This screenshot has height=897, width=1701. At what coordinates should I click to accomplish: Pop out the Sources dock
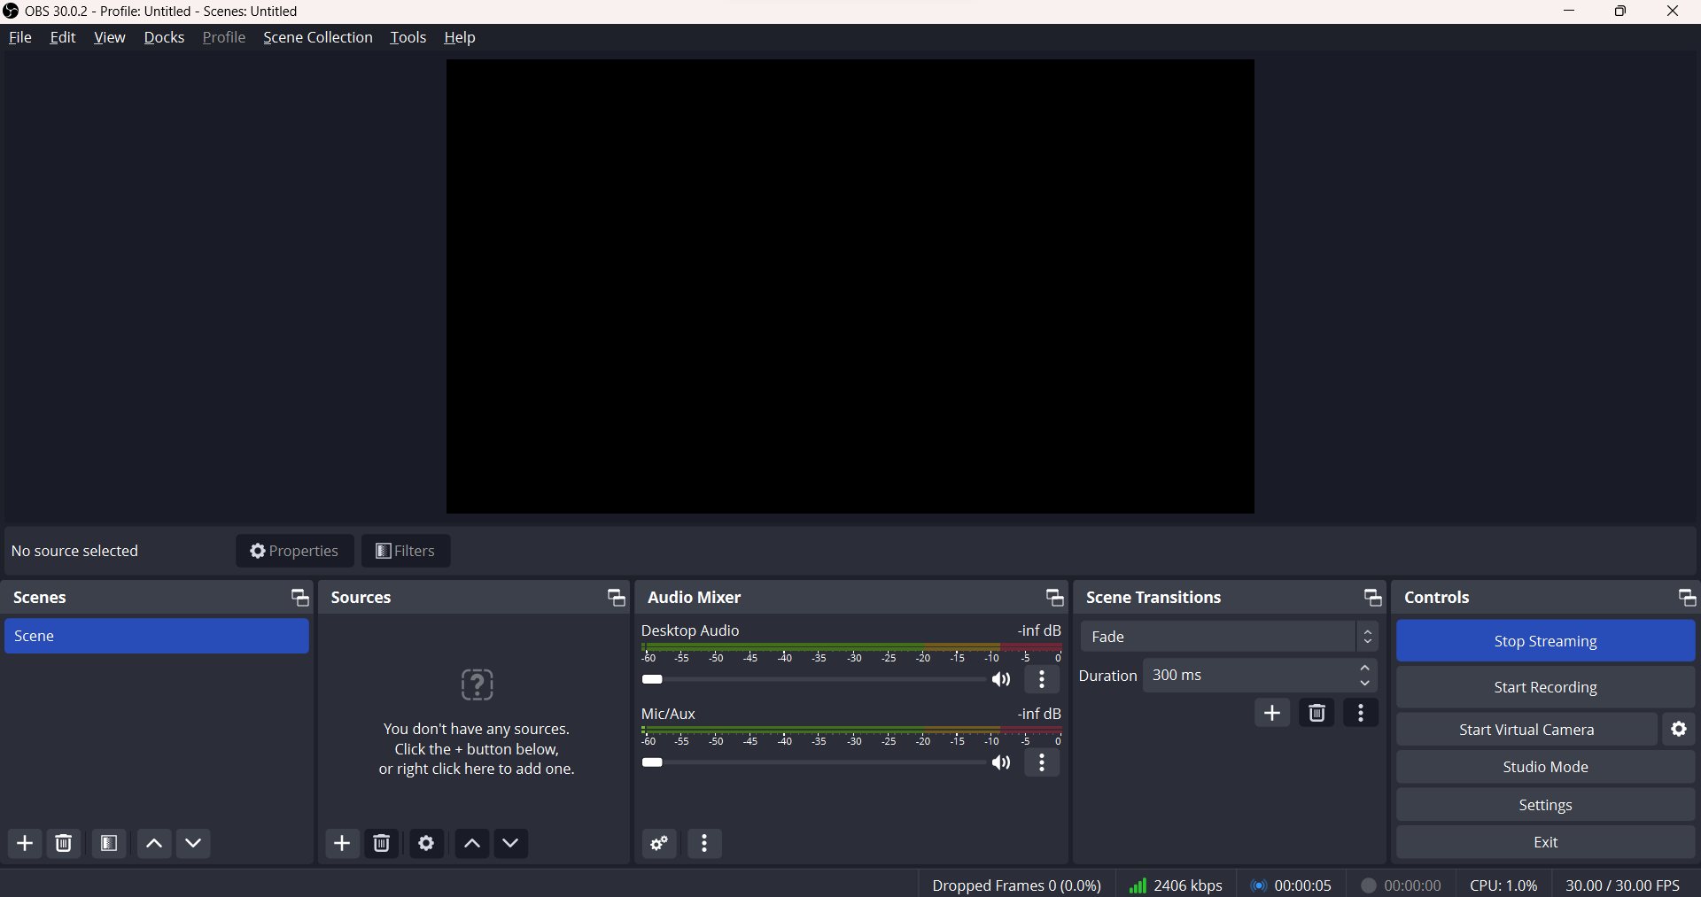pyautogui.click(x=617, y=598)
